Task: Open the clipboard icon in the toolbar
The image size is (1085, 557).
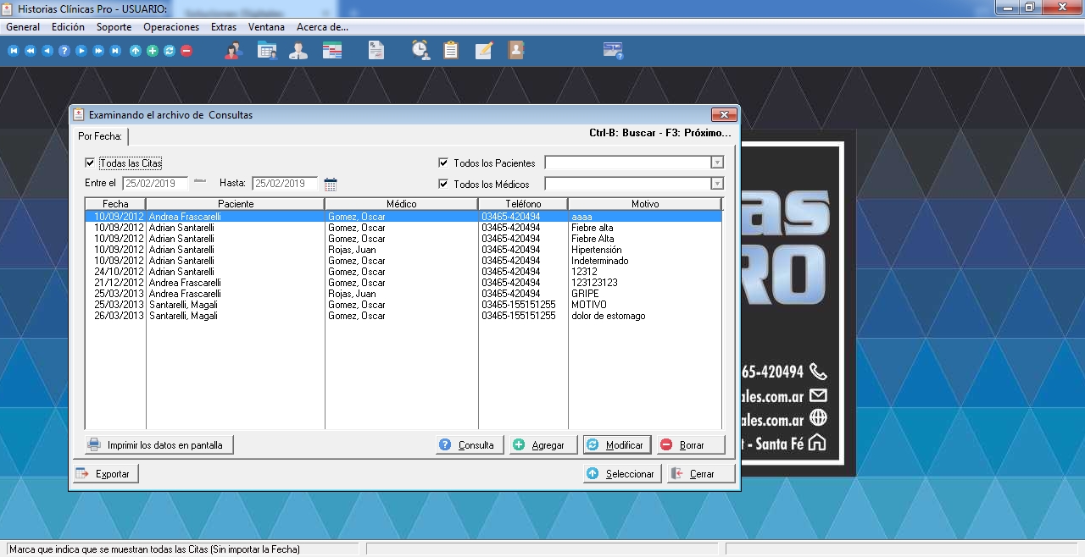Action: coord(451,51)
